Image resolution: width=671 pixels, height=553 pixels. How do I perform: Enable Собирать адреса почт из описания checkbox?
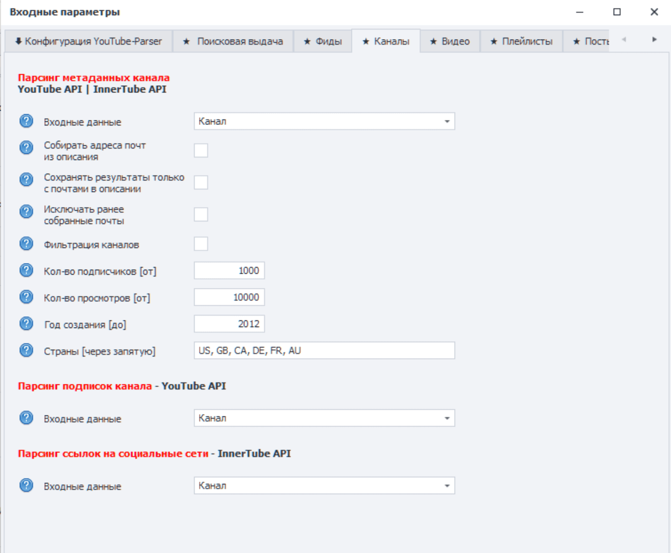[201, 150]
